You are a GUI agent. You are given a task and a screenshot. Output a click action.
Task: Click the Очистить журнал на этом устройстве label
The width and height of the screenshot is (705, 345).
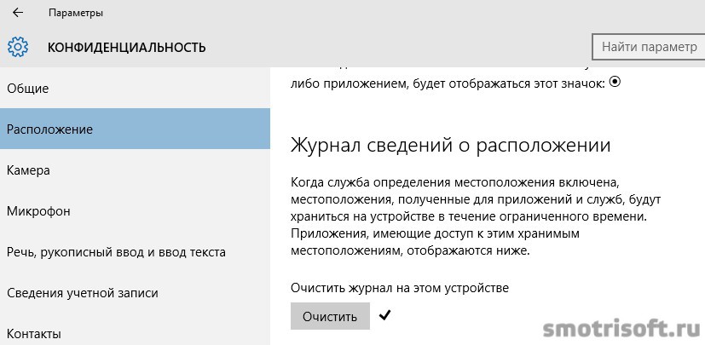pos(400,288)
